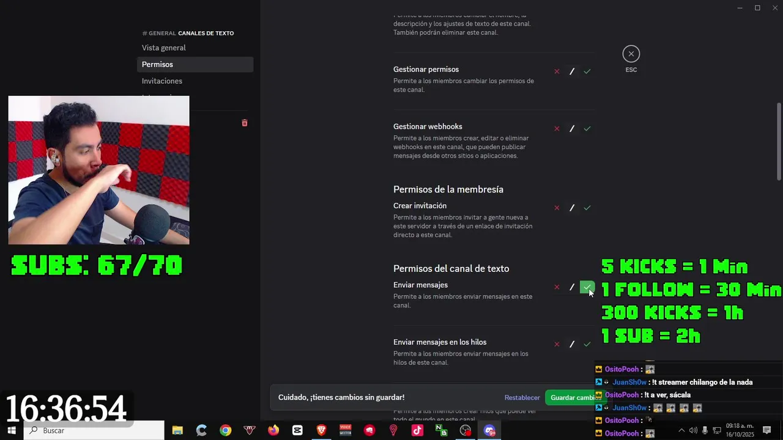This screenshot has width=783, height=440.
Task: Open File Explorer from the taskbar
Action: click(177, 430)
